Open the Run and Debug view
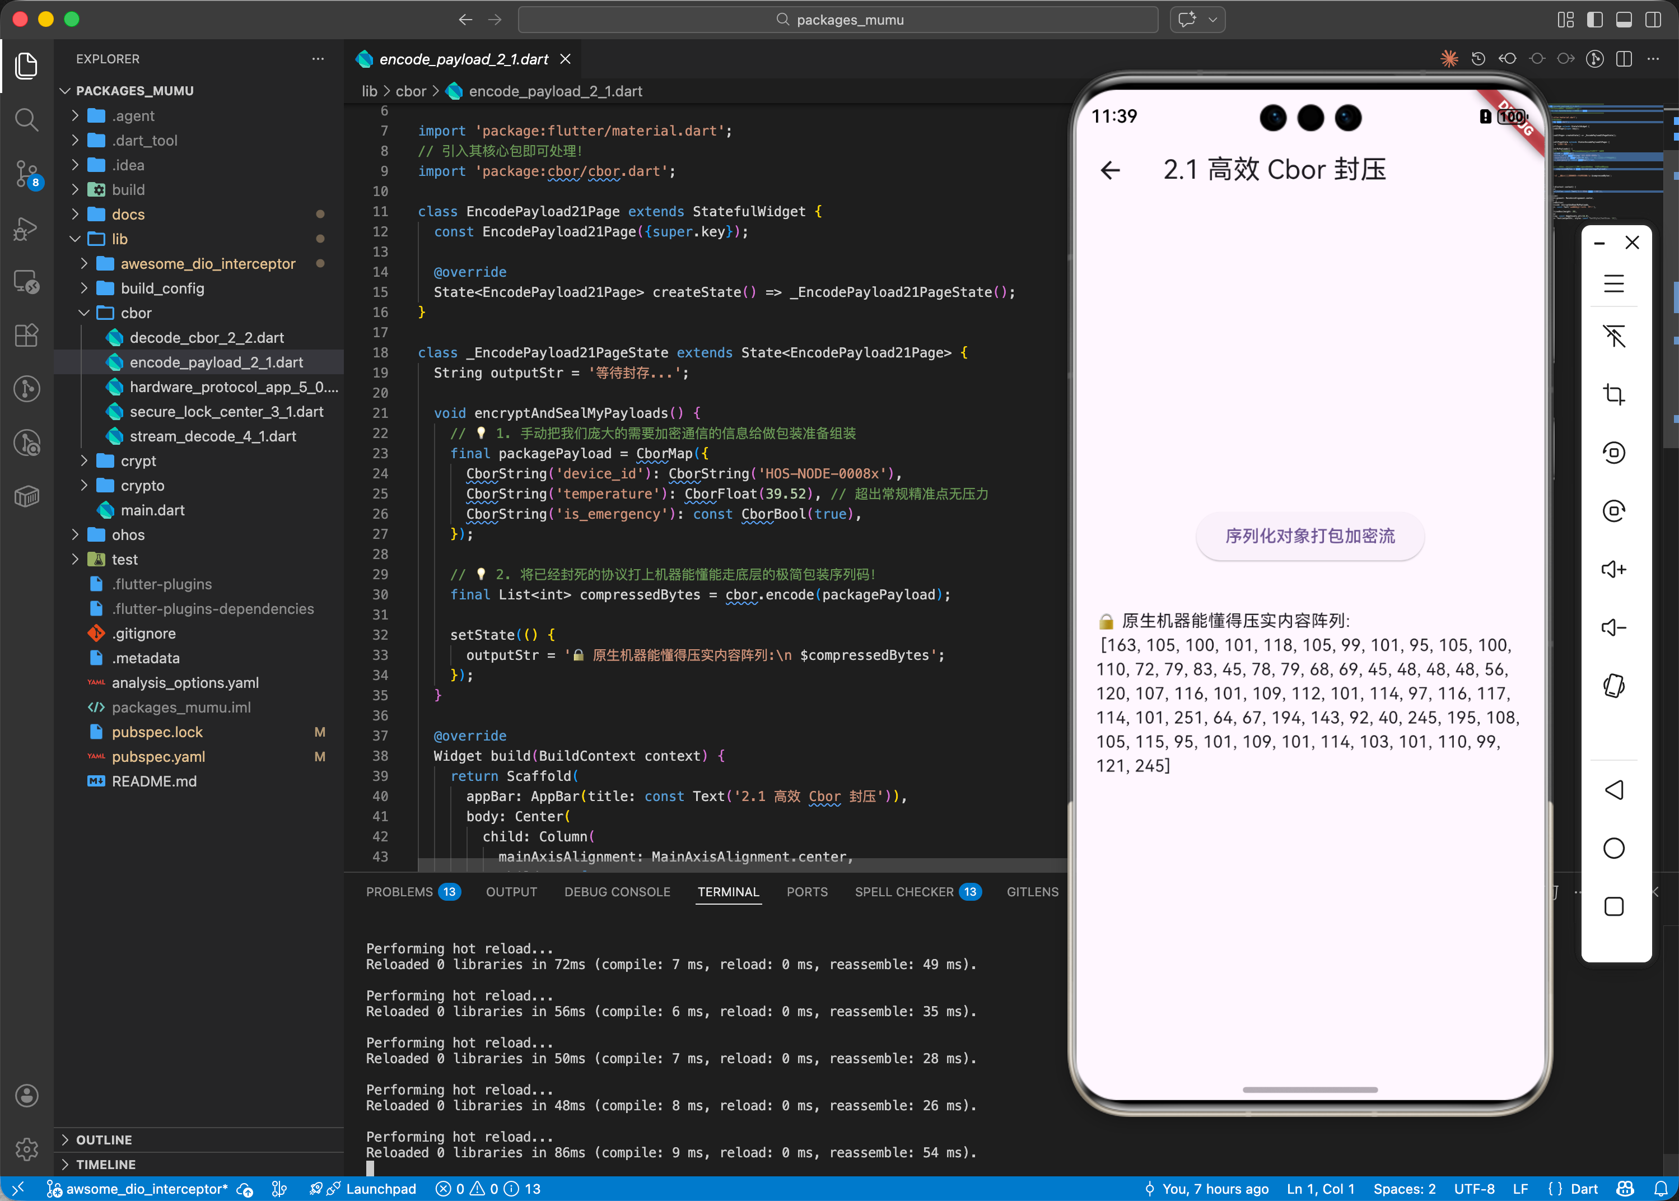The image size is (1679, 1201). [27, 229]
